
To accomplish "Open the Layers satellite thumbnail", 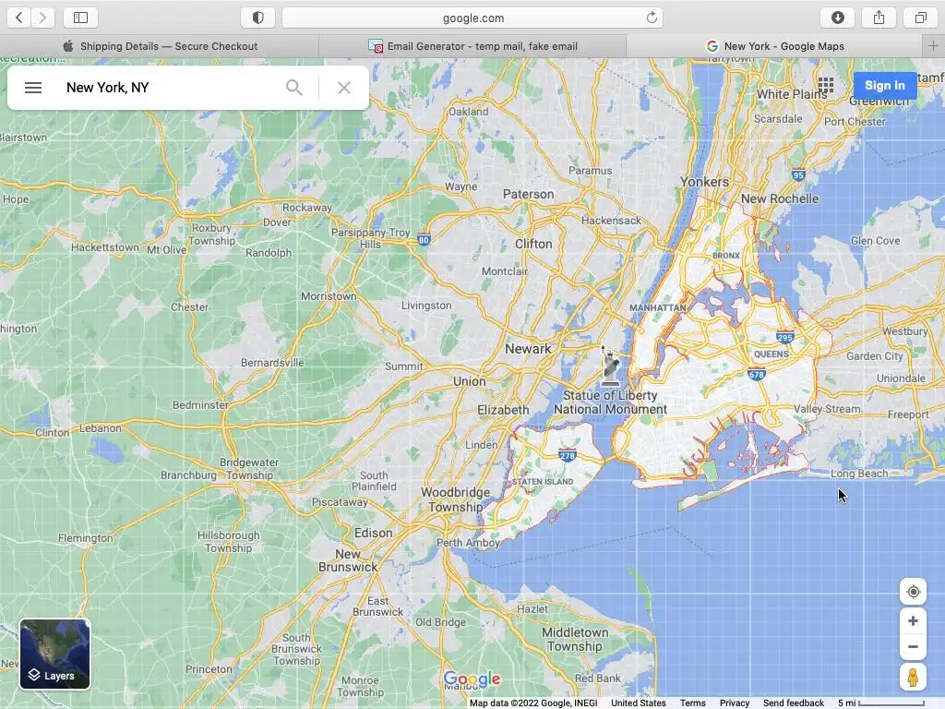I will tap(54, 655).
